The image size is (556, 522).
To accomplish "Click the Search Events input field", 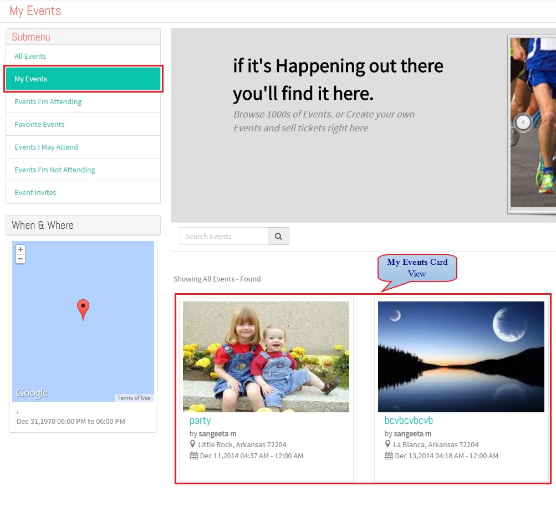I will click(224, 236).
